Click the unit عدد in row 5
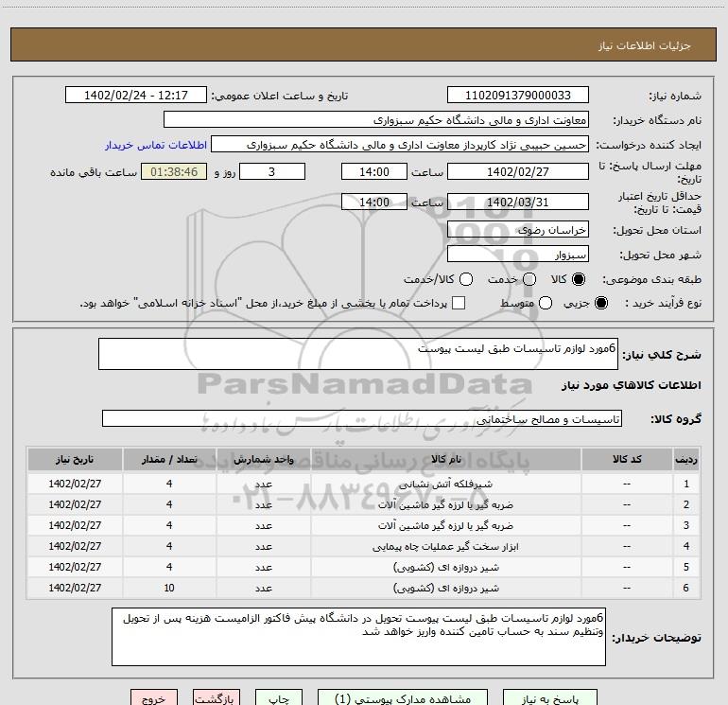 click(263, 568)
